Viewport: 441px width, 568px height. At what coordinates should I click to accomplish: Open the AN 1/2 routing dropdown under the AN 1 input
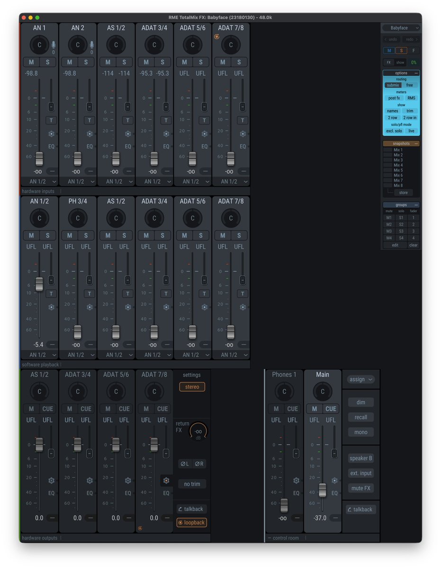(x=39, y=181)
